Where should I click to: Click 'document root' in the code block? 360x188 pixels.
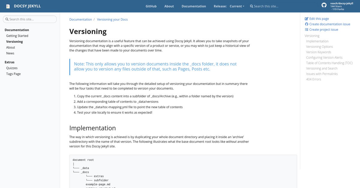[83, 160]
